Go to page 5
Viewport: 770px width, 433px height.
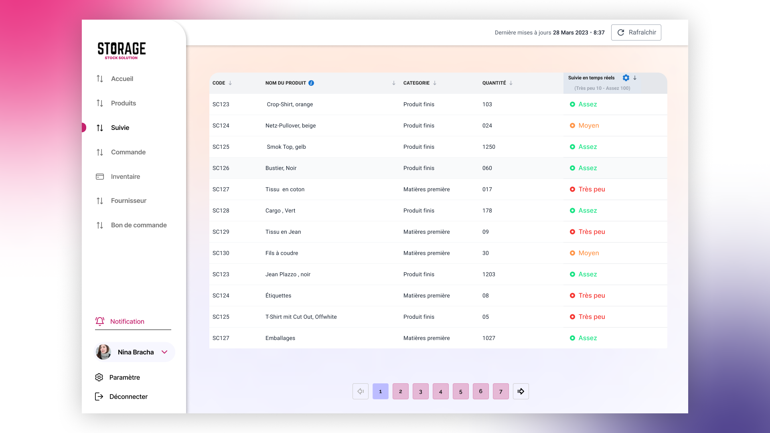pos(461,391)
